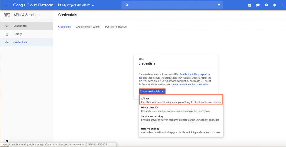The width and height of the screenshot is (286, 147).
Task: Click the Credentials page heading
Action: pyautogui.click(x=68, y=15)
